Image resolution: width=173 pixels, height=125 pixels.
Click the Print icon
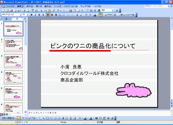(24, 11)
